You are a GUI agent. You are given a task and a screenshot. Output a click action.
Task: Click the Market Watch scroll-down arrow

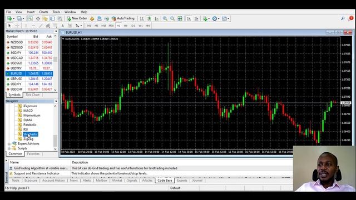coord(56,90)
